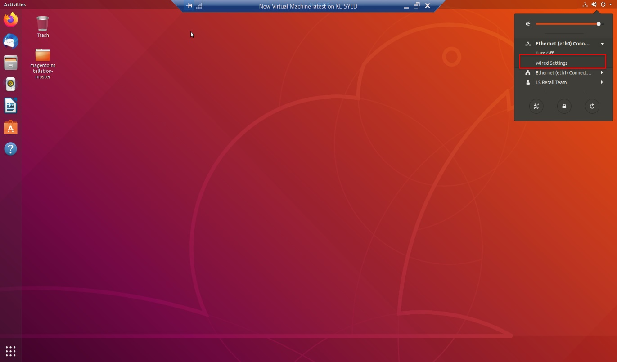Launch Rhythmbox speaker icon in dock
The image size is (617, 362).
coord(10,84)
